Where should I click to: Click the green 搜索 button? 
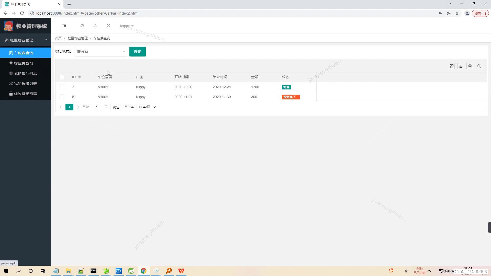[137, 52]
